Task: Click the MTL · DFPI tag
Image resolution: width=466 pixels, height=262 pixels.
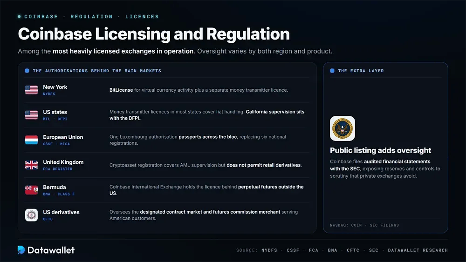Action: coord(55,119)
